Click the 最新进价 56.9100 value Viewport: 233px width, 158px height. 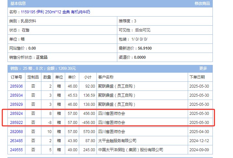tap(145, 48)
